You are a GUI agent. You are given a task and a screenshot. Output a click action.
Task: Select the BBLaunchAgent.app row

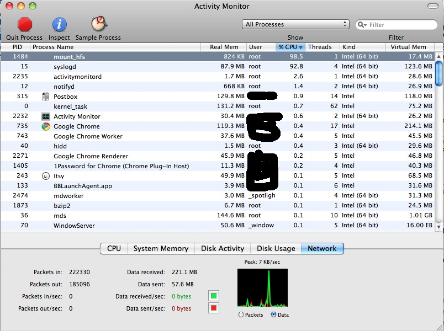[218, 186]
